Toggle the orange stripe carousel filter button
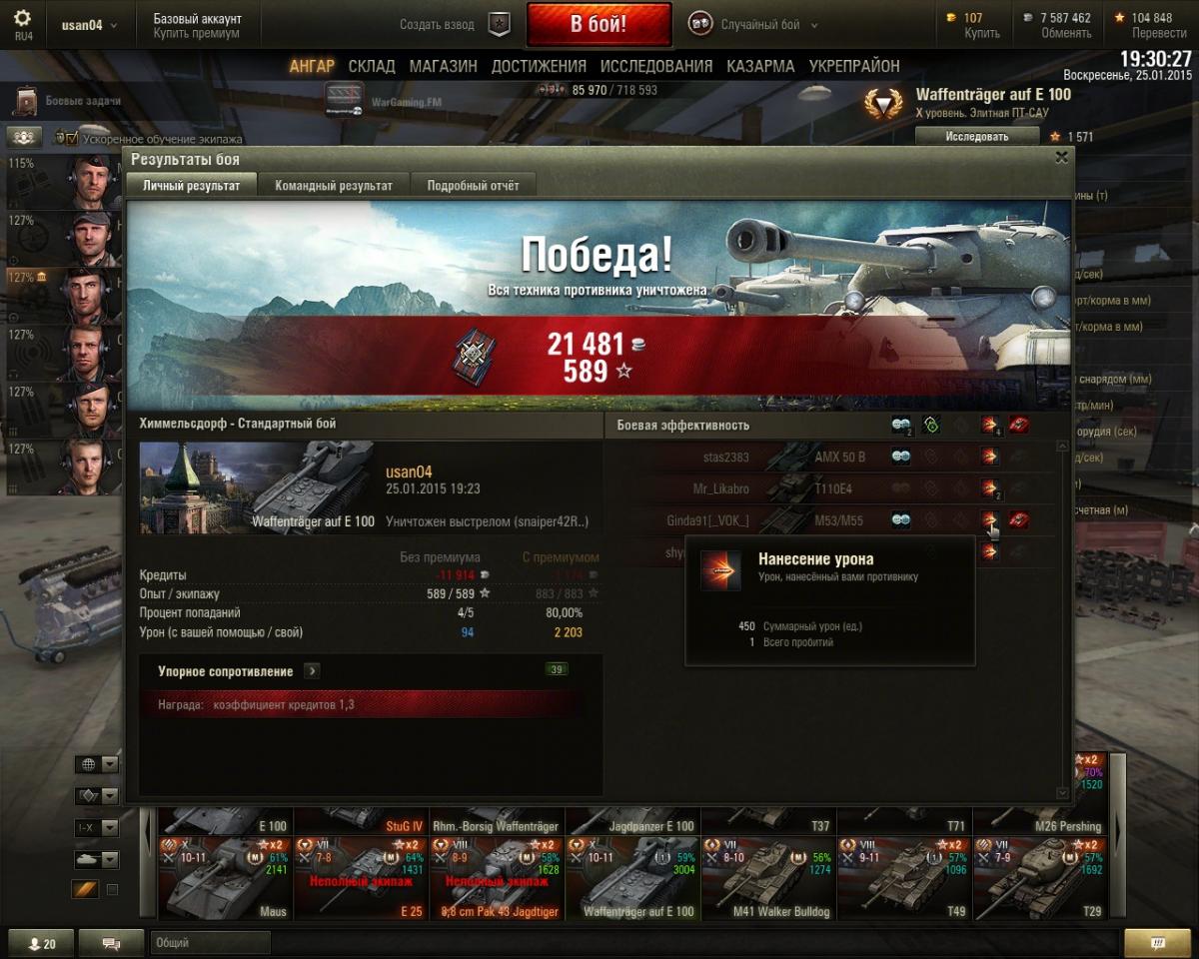The height and width of the screenshot is (959, 1199). click(85, 889)
